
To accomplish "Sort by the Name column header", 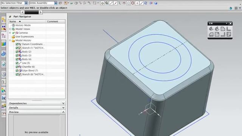I will coord(27,22).
